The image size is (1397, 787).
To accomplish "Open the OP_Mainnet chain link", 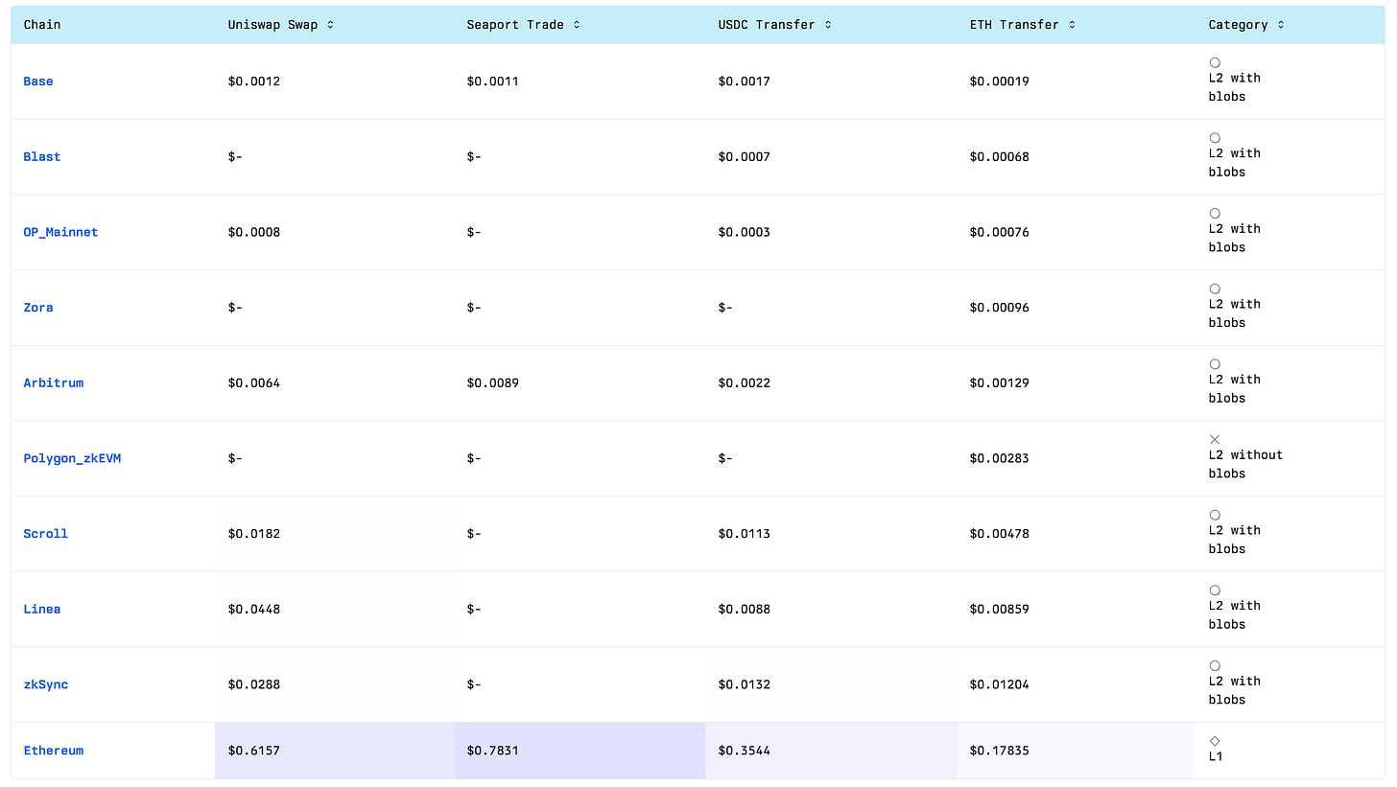I will coord(60,232).
